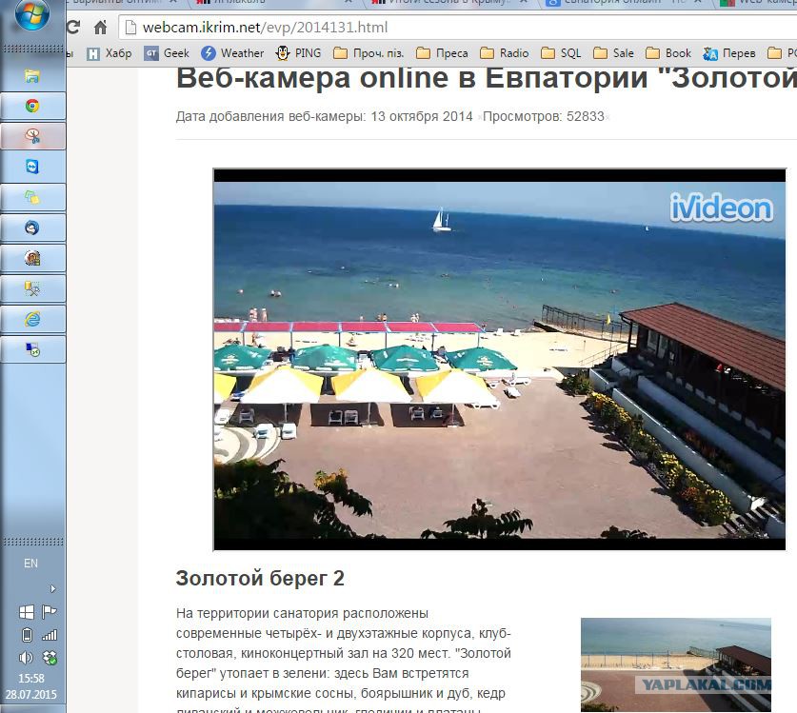Open the wrench-and-screen tool in the taskbar
Image resolution: width=797 pixels, height=713 pixels.
coord(32,288)
